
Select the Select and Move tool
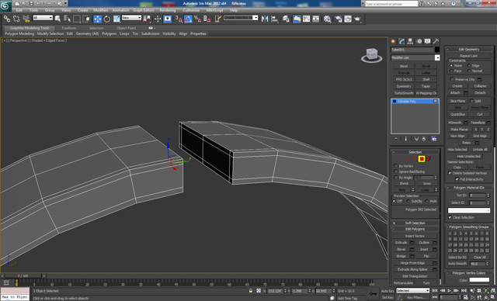[97, 19]
